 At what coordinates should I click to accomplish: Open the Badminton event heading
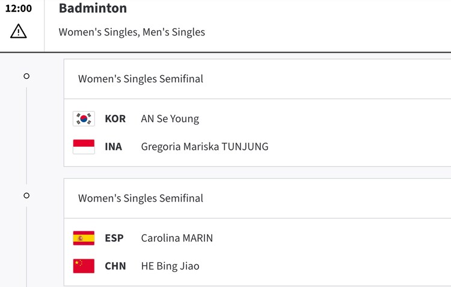pos(93,8)
